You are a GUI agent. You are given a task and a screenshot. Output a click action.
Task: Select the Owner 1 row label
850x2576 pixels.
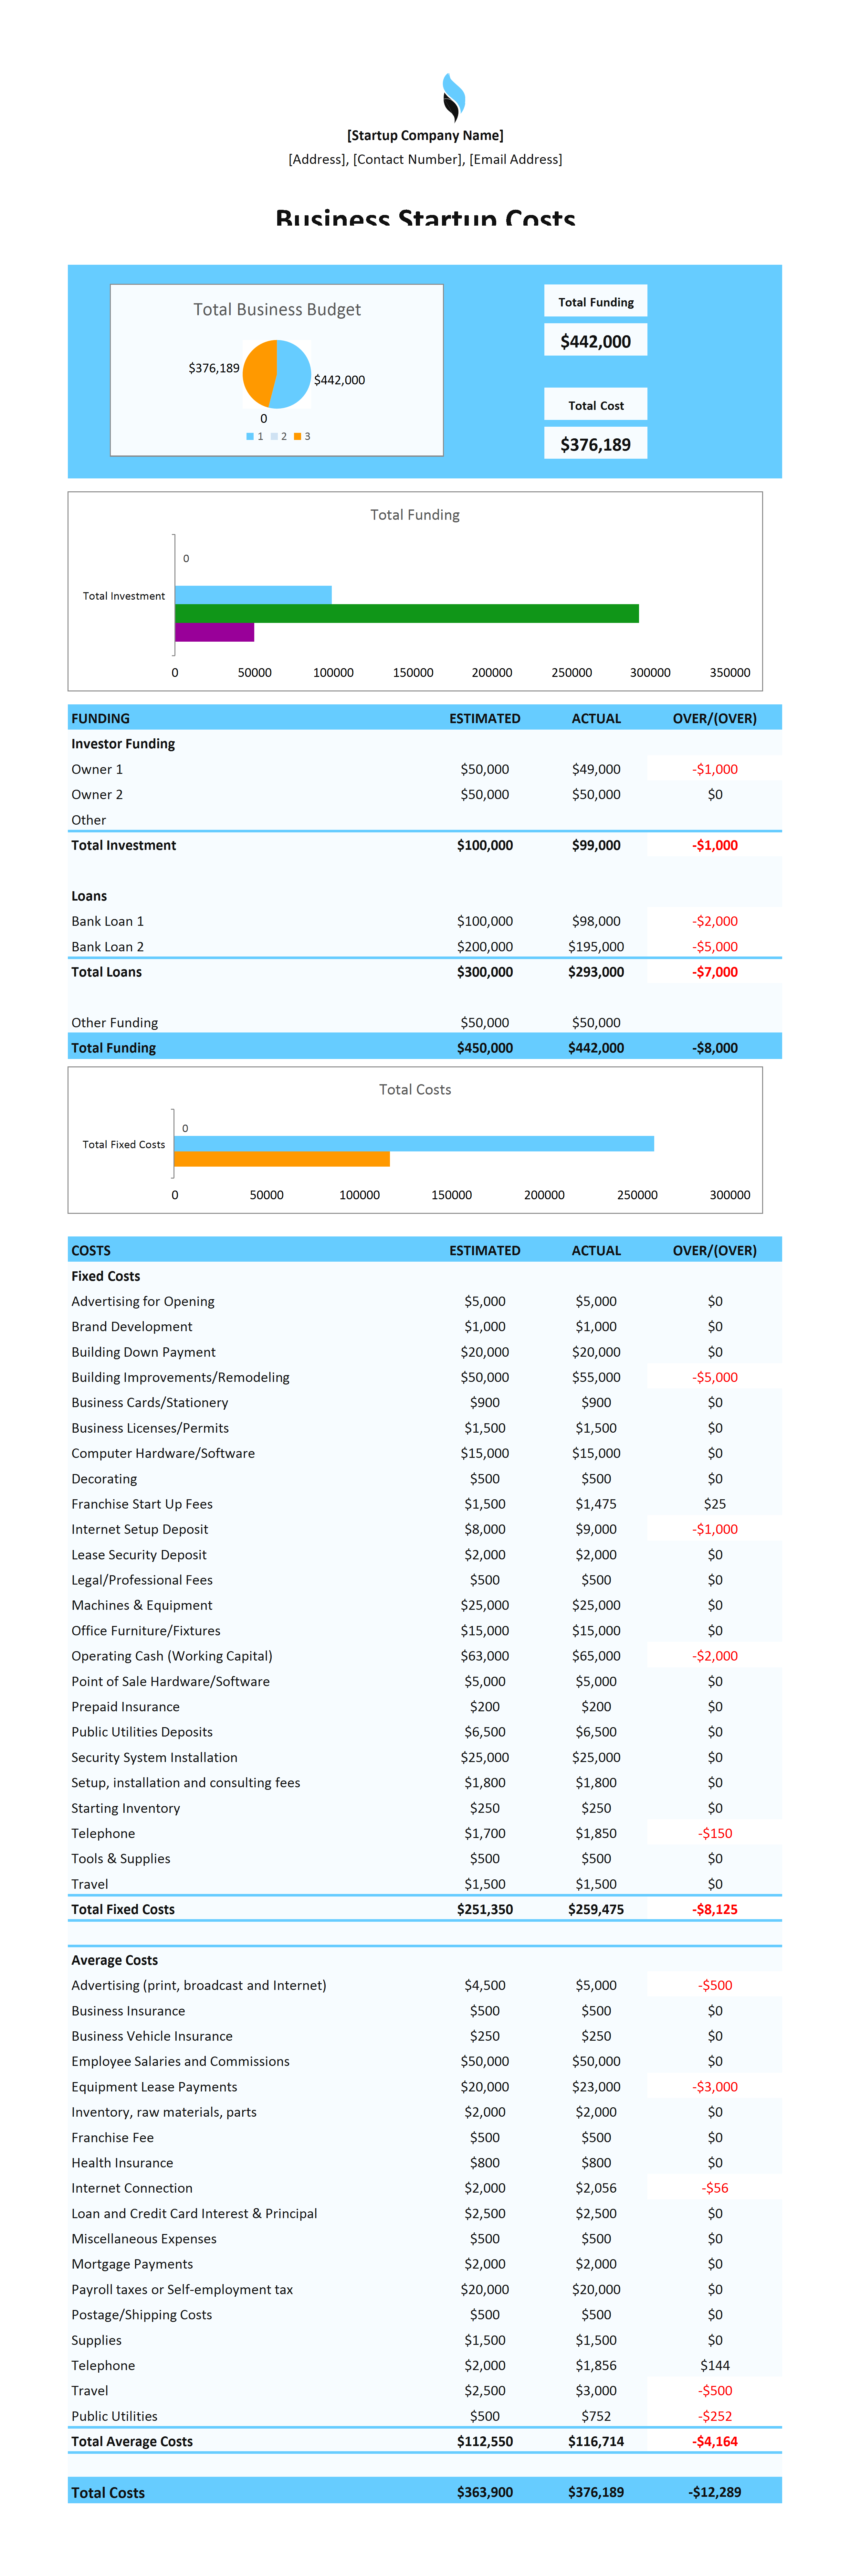tap(97, 769)
